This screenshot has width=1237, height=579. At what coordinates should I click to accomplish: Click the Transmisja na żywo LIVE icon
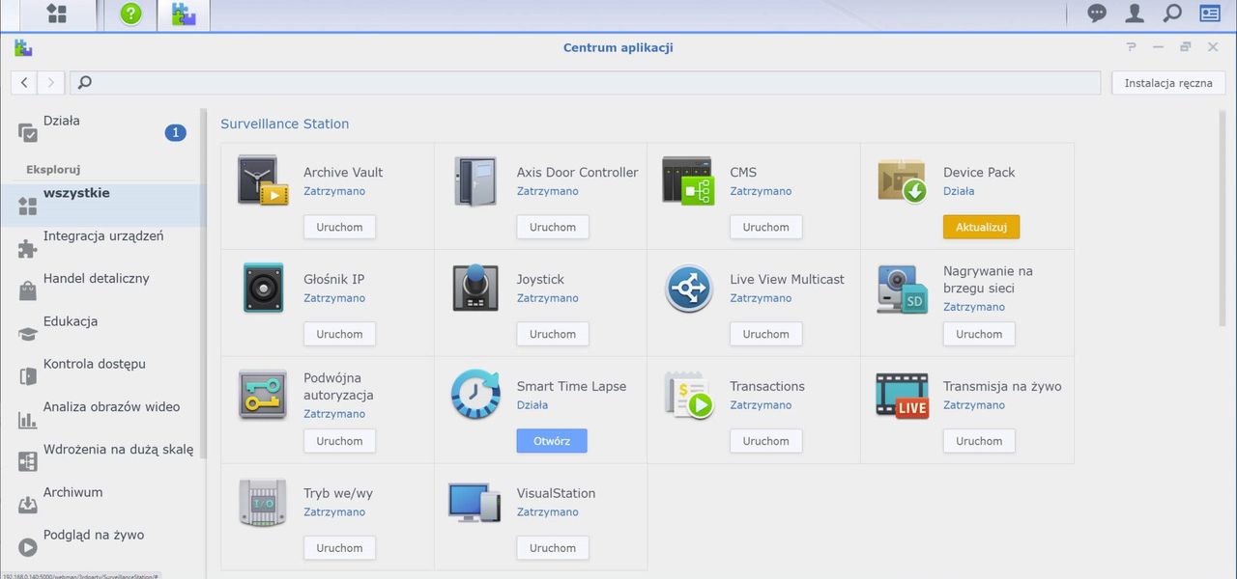pyautogui.click(x=902, y=395)
